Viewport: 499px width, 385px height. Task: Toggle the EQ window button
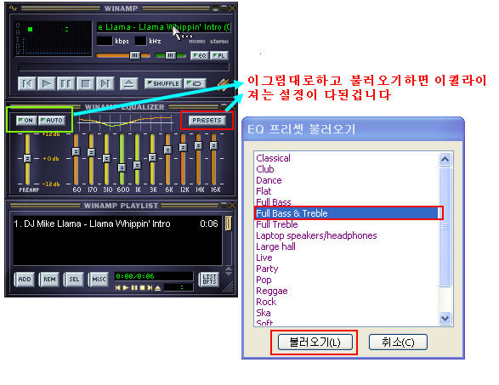[x=199, y=56]
